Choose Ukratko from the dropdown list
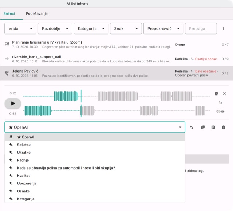 (x=95, y=153)
